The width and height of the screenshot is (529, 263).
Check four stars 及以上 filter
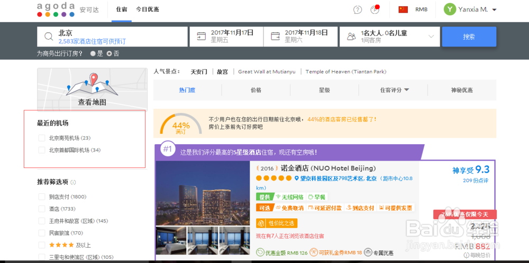click(x=42, y=245)
